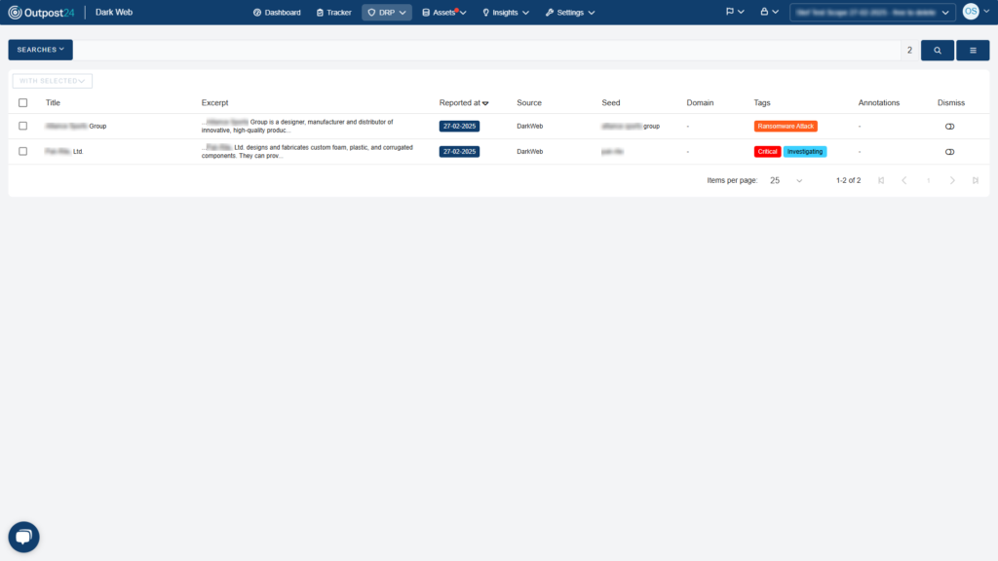998x561 pixels.
Task: Run search with magnifier button
Action: (937, 51)
